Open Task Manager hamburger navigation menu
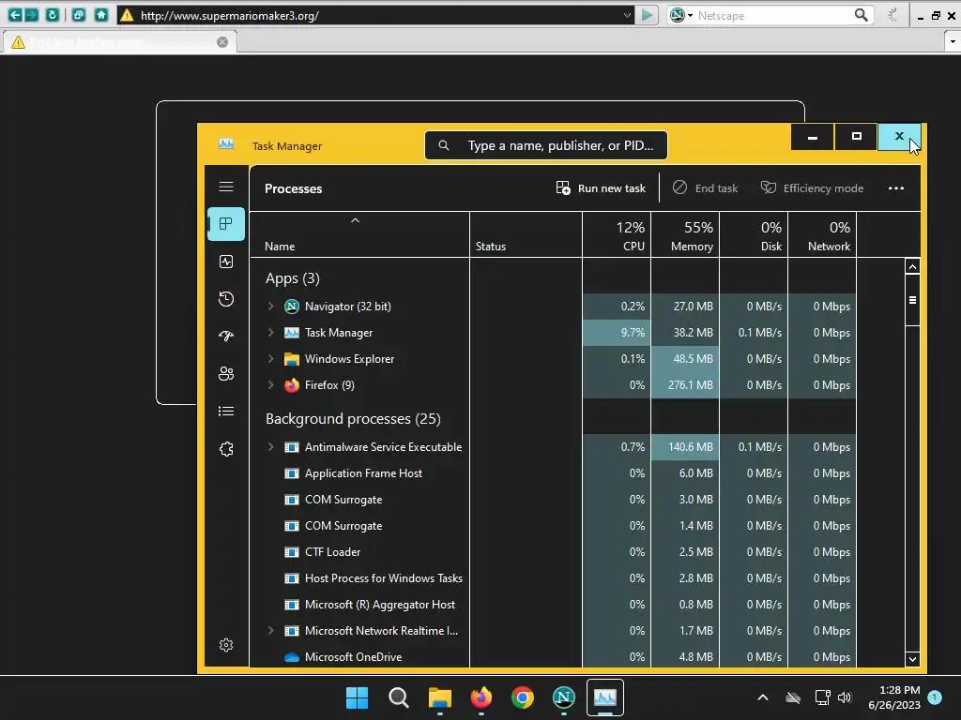Screen dimensions: 961x720 point(226,187)
